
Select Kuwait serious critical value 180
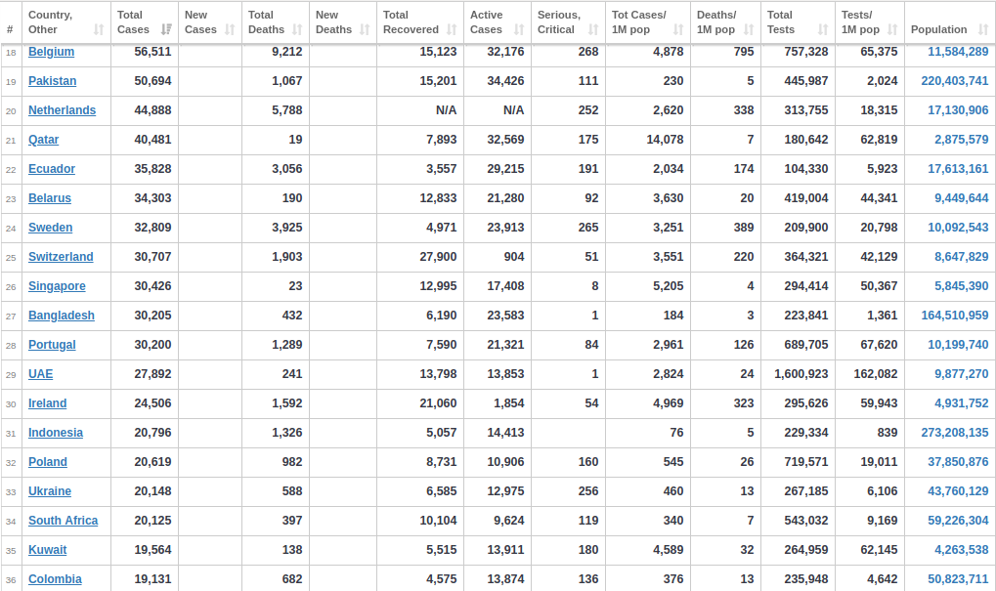click(x=588, y=550)
